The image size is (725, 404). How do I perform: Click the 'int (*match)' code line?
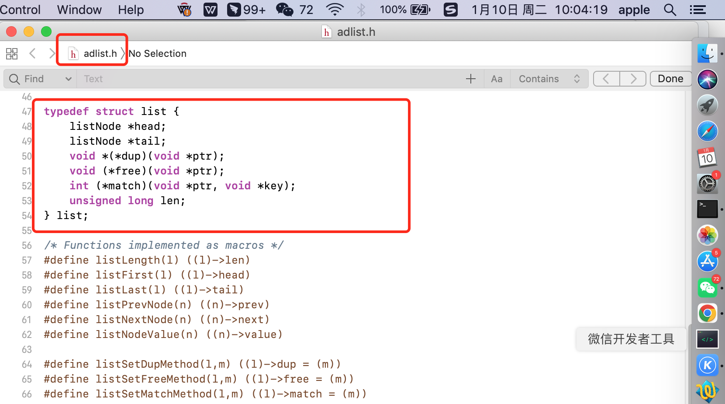pyautogui.click(x=182, y=186)
